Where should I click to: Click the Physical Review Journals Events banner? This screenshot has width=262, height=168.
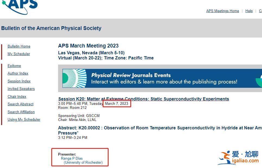tap(164, 78)
